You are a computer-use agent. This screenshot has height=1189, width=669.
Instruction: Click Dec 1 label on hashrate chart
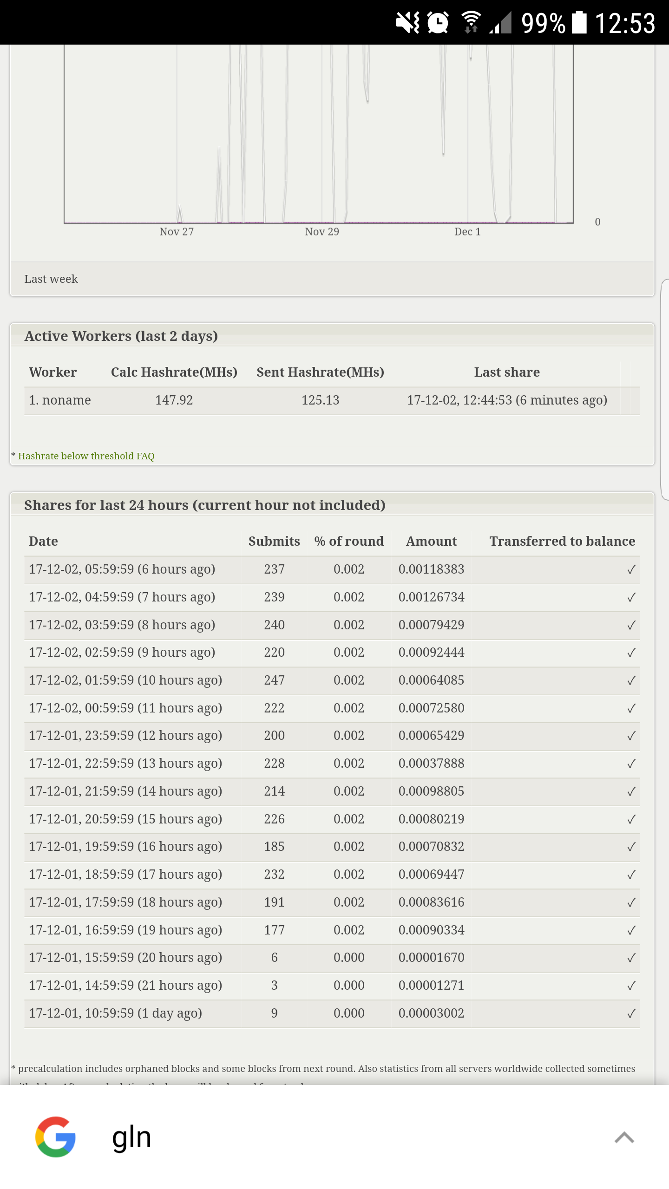click(x=467, y=232)
